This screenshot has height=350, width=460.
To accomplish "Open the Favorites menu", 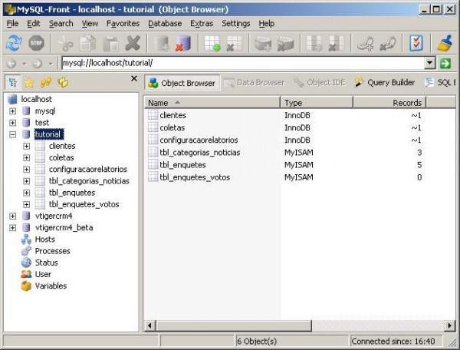I will pos(123,24).
